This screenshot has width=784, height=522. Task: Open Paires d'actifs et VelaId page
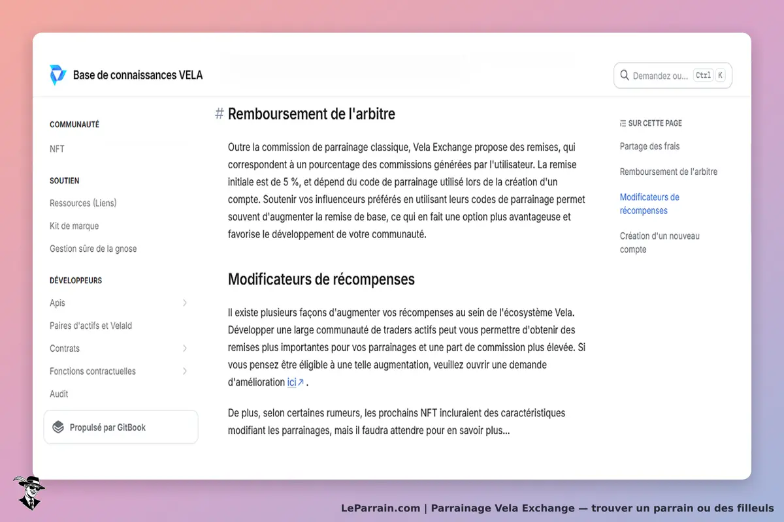[91, 326]
